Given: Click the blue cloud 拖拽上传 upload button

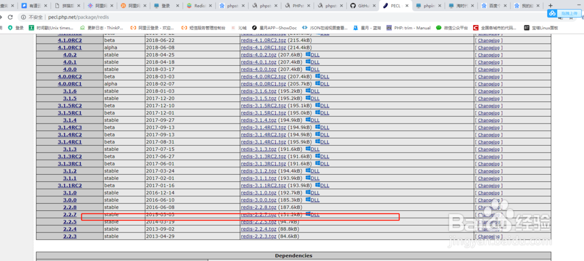Looking at the screenshot, I should tap(564, 13).
